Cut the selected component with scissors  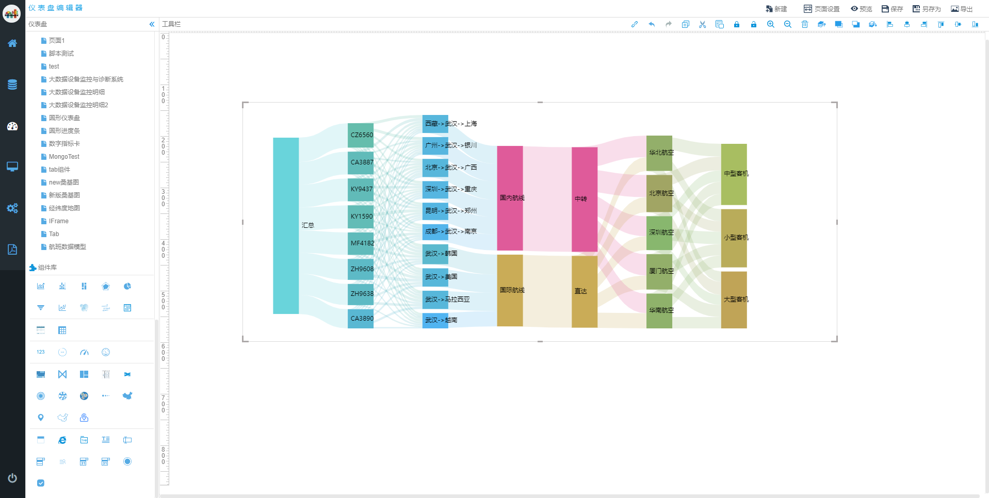pos(703,24)
